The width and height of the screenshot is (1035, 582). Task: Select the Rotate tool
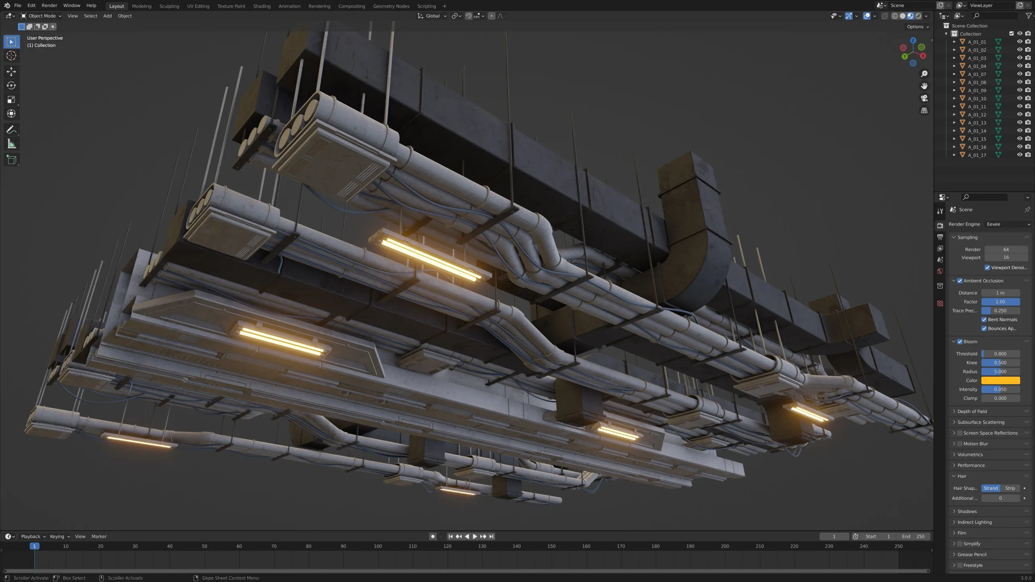coord(11,86)
